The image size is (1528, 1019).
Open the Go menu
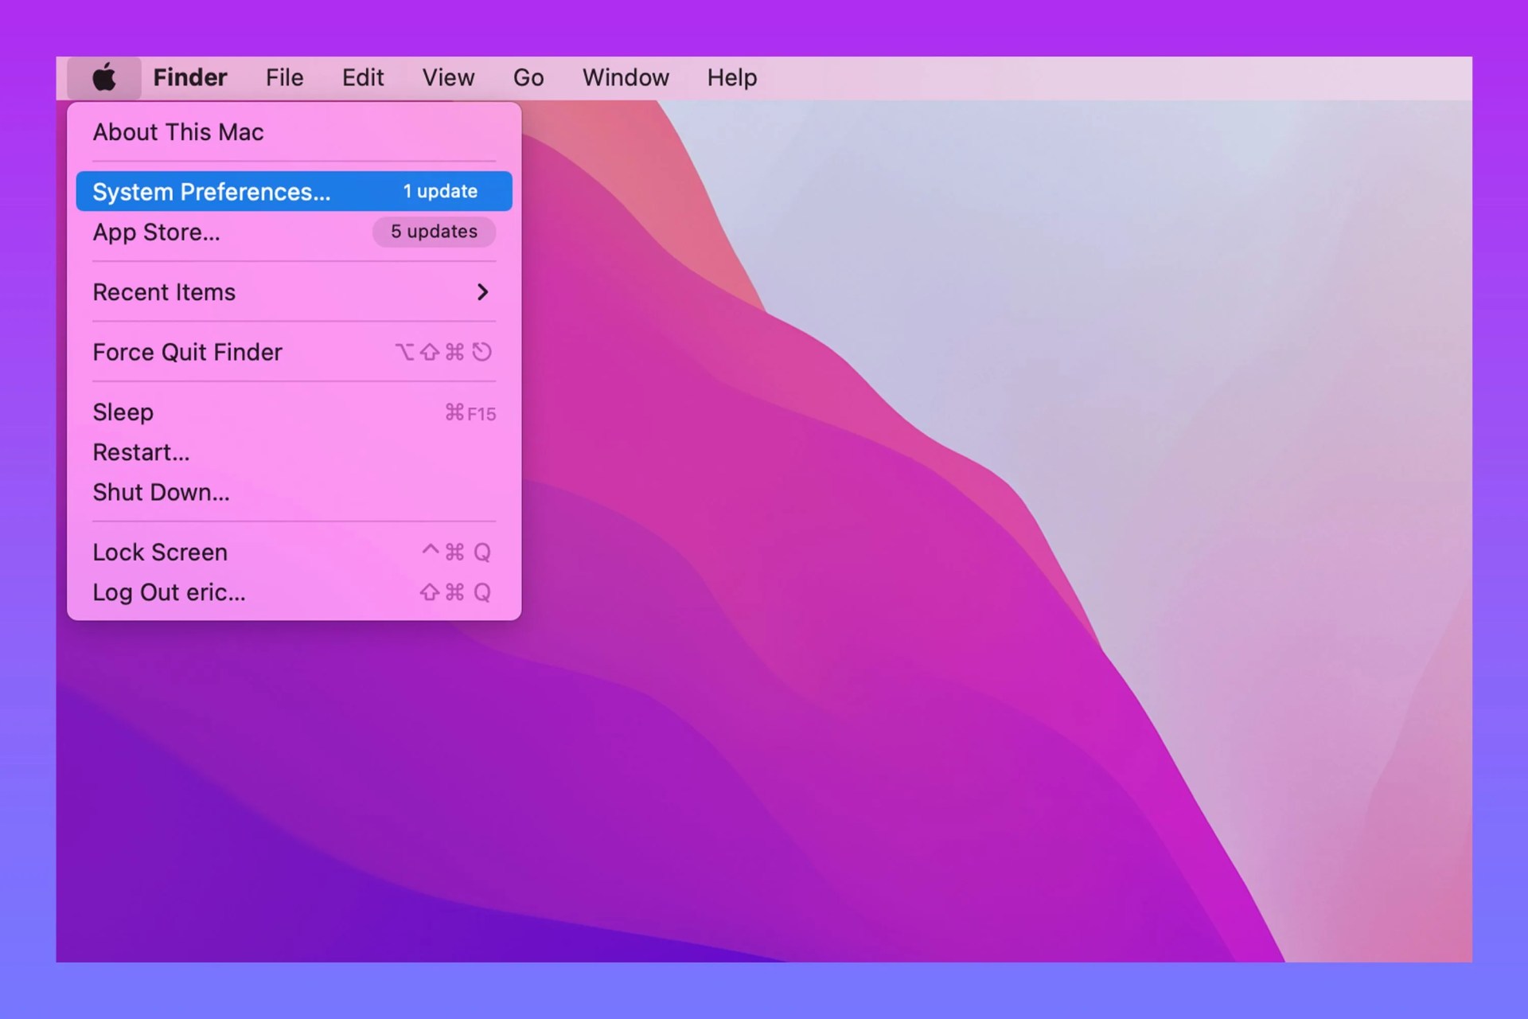[528, 78]
